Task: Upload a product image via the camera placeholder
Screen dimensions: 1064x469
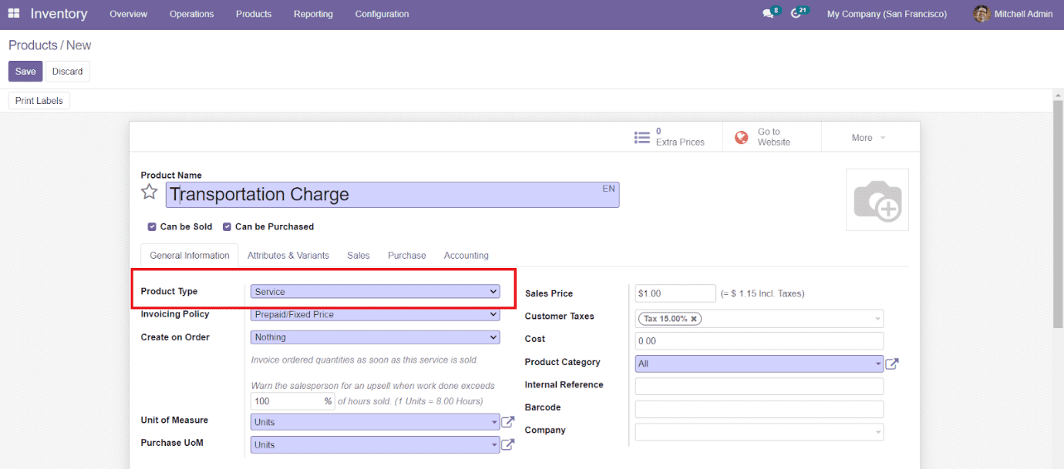Action: [x=877, y=199]
